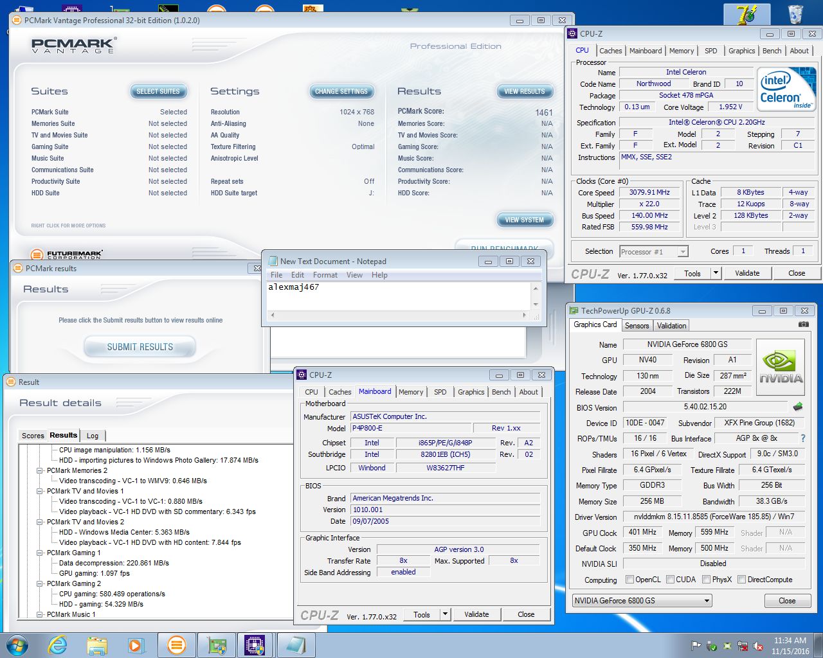Launch Internet Explorer from taskbar
This screenshot has width=823, height=658.
point(58,645)
